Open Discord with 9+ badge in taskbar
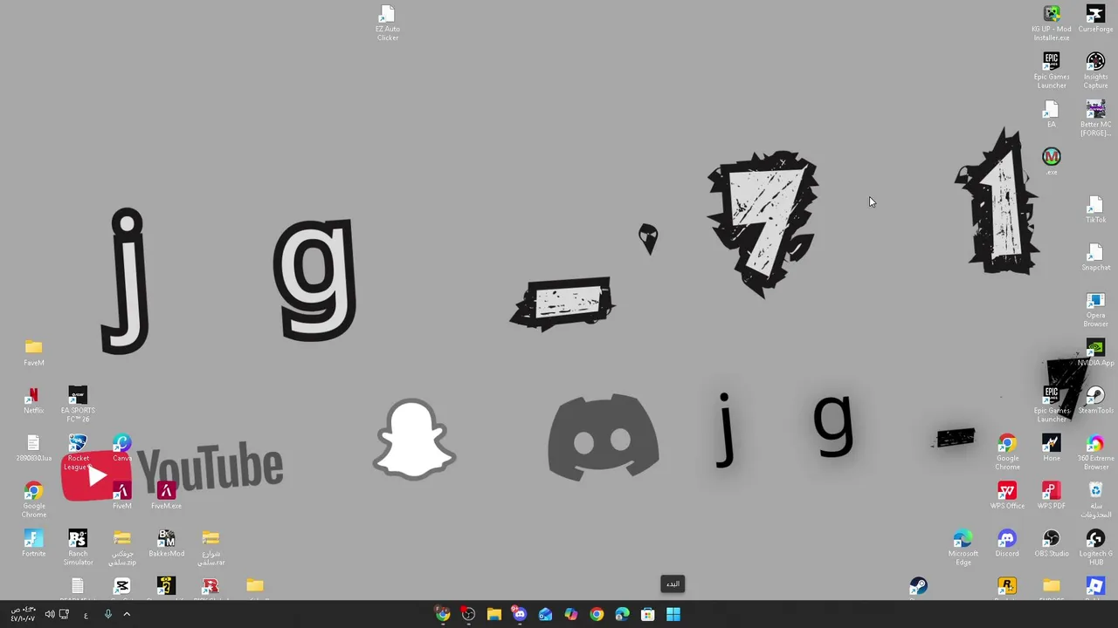Viewport: 1118px width, 628px height. pos(520,615)
